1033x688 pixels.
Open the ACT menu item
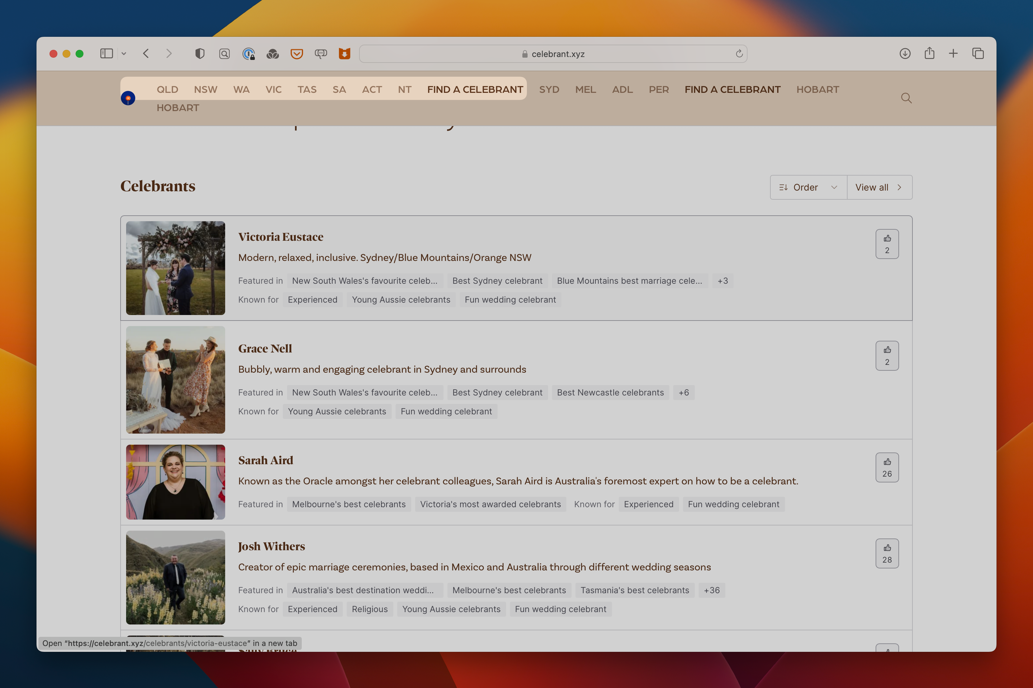click(372, 90)
